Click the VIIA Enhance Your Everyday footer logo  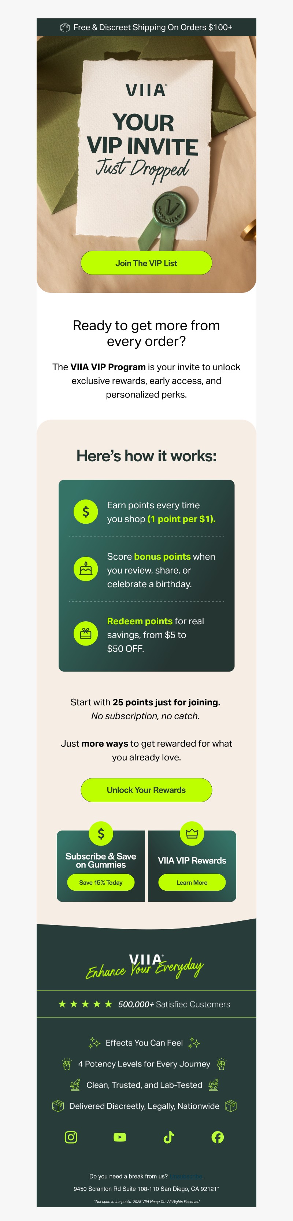tap(146, 966)
